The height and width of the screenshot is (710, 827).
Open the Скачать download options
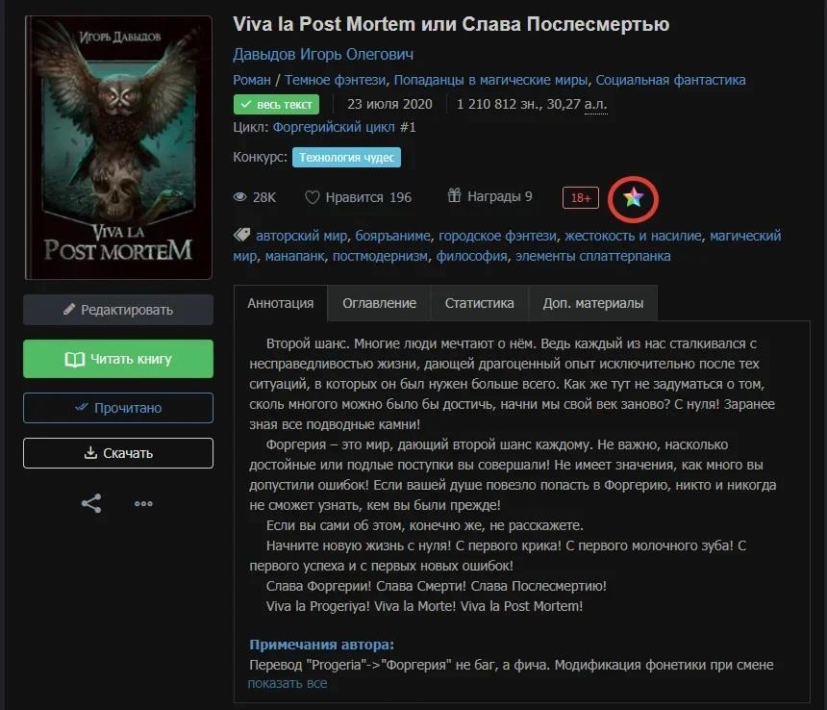click(118, 453)
